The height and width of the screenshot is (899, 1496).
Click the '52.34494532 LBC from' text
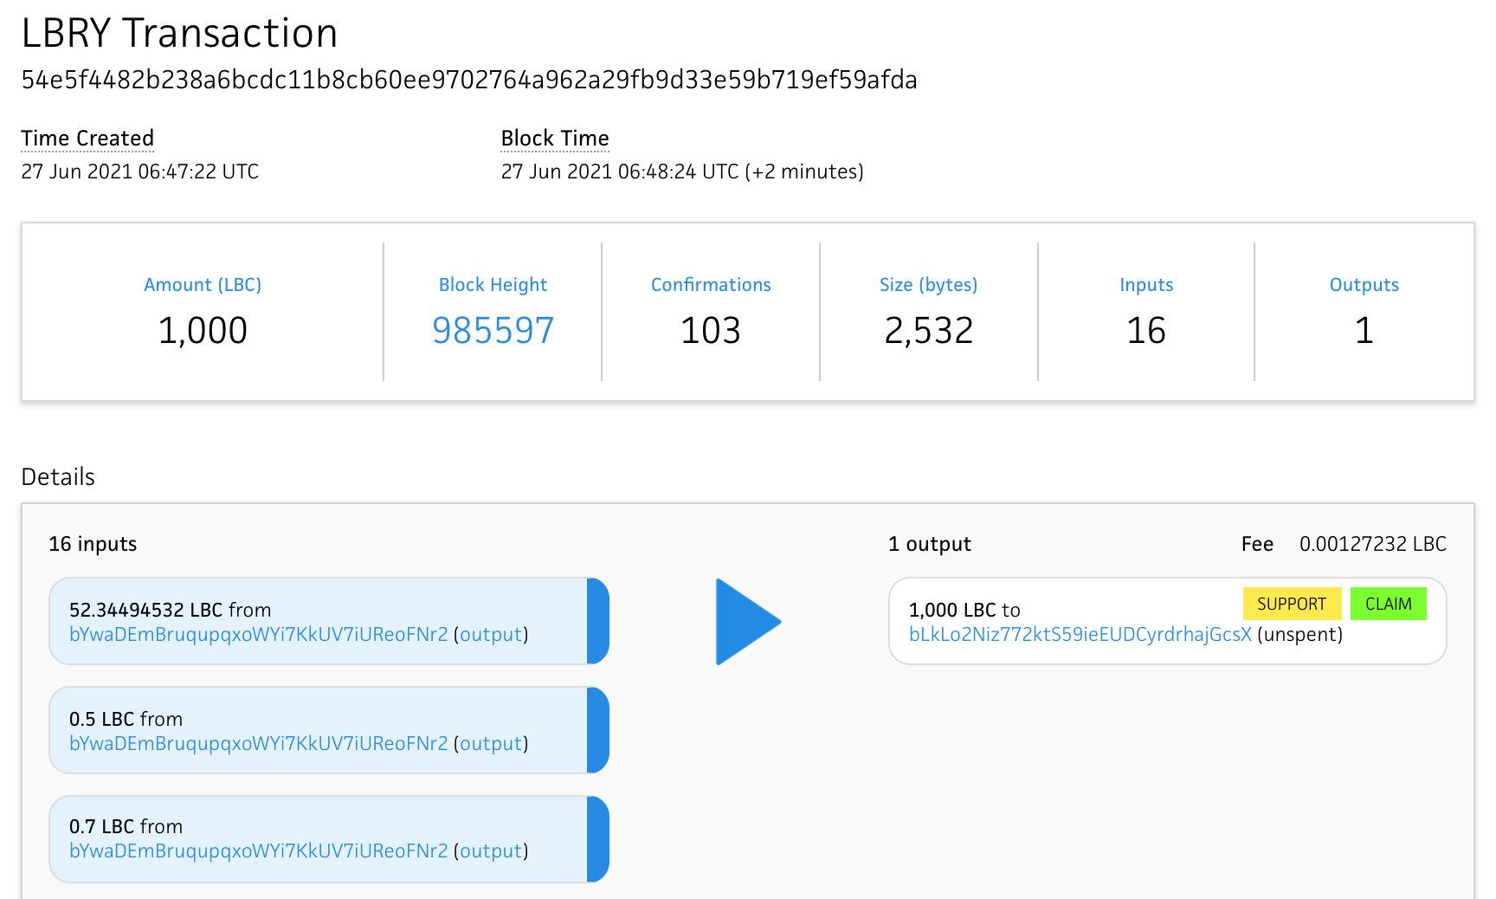170,610
